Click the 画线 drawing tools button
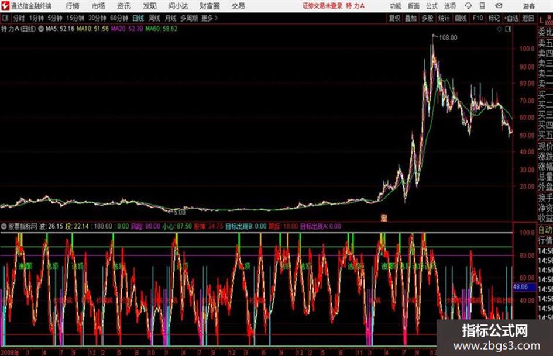The image size is (553, 356). click(461, 18)
